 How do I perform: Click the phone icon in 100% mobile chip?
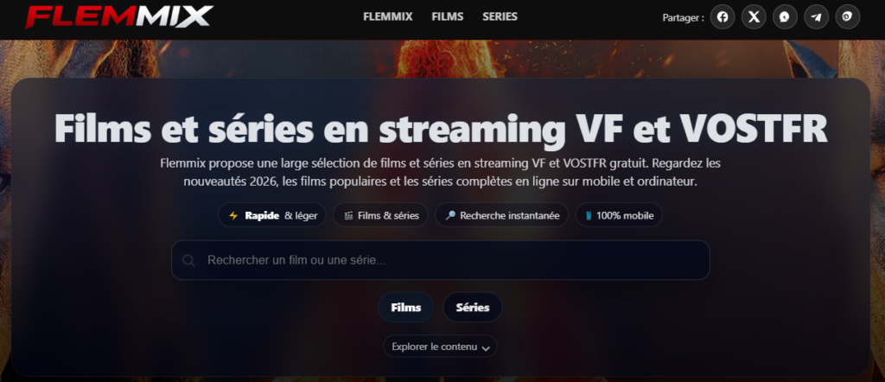pyautogui.click(x=589, y=215)
